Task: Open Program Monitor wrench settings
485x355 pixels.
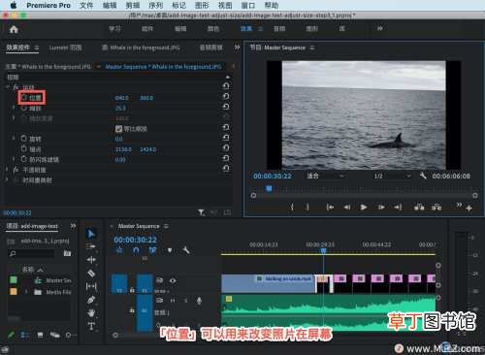Action: [423, 176]
